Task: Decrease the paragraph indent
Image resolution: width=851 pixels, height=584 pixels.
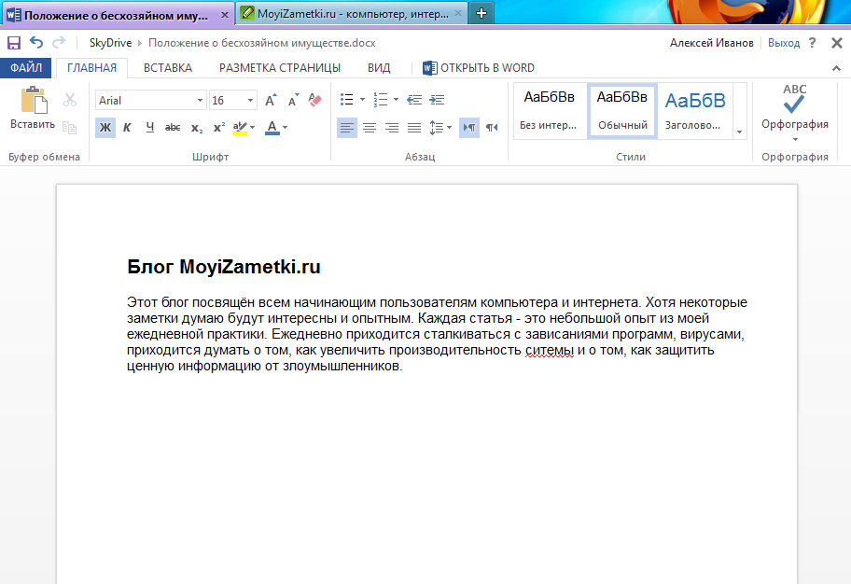Action: [414, 100]
